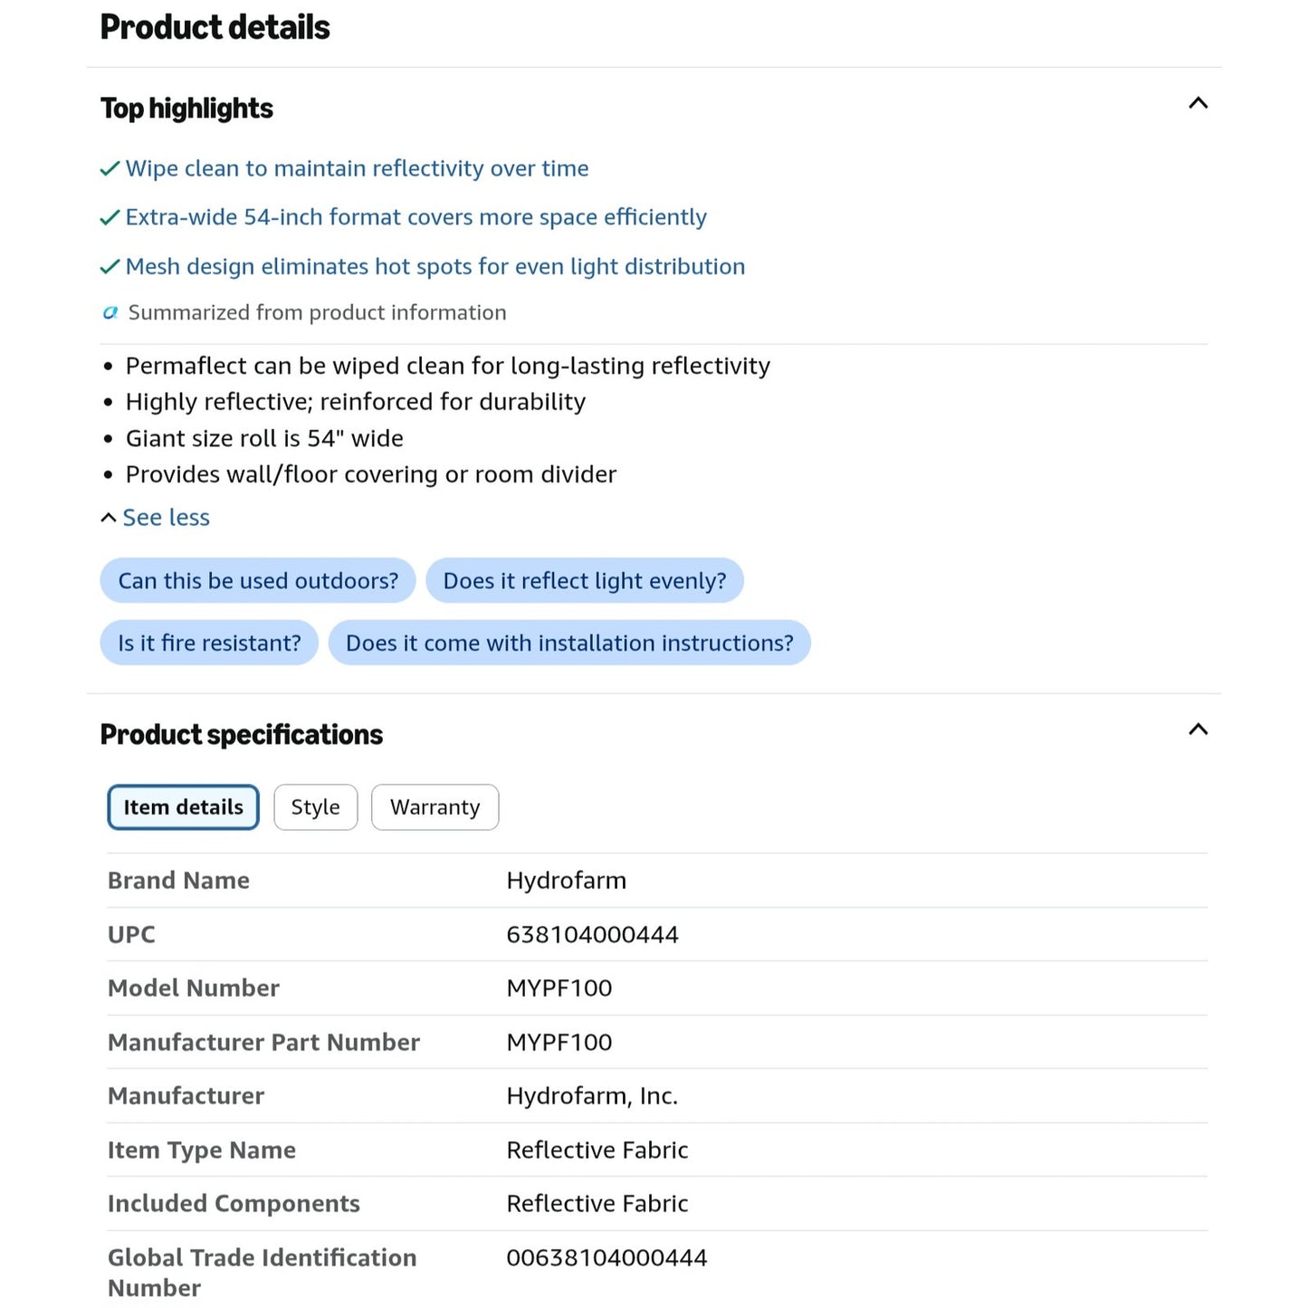Switch to the Style tab
1308x1308 pixels.
[x=316, y=807]
